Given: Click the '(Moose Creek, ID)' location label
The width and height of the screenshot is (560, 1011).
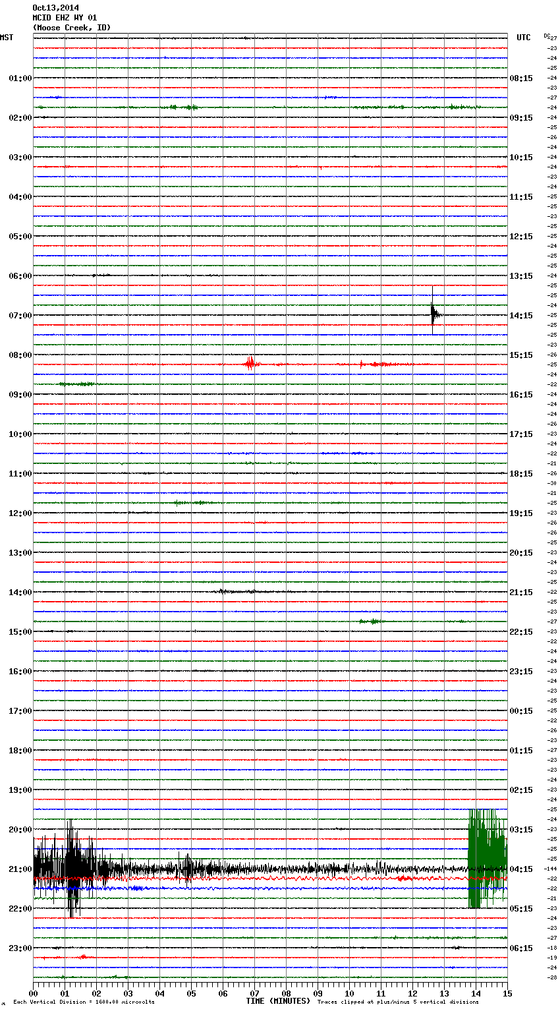Looking at the screenshot, I should [x=71, y=28].
